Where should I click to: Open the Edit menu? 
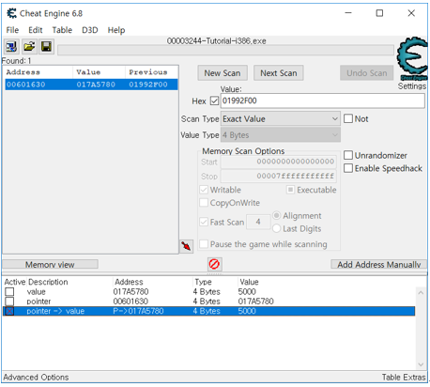click(x=36, y=30)
